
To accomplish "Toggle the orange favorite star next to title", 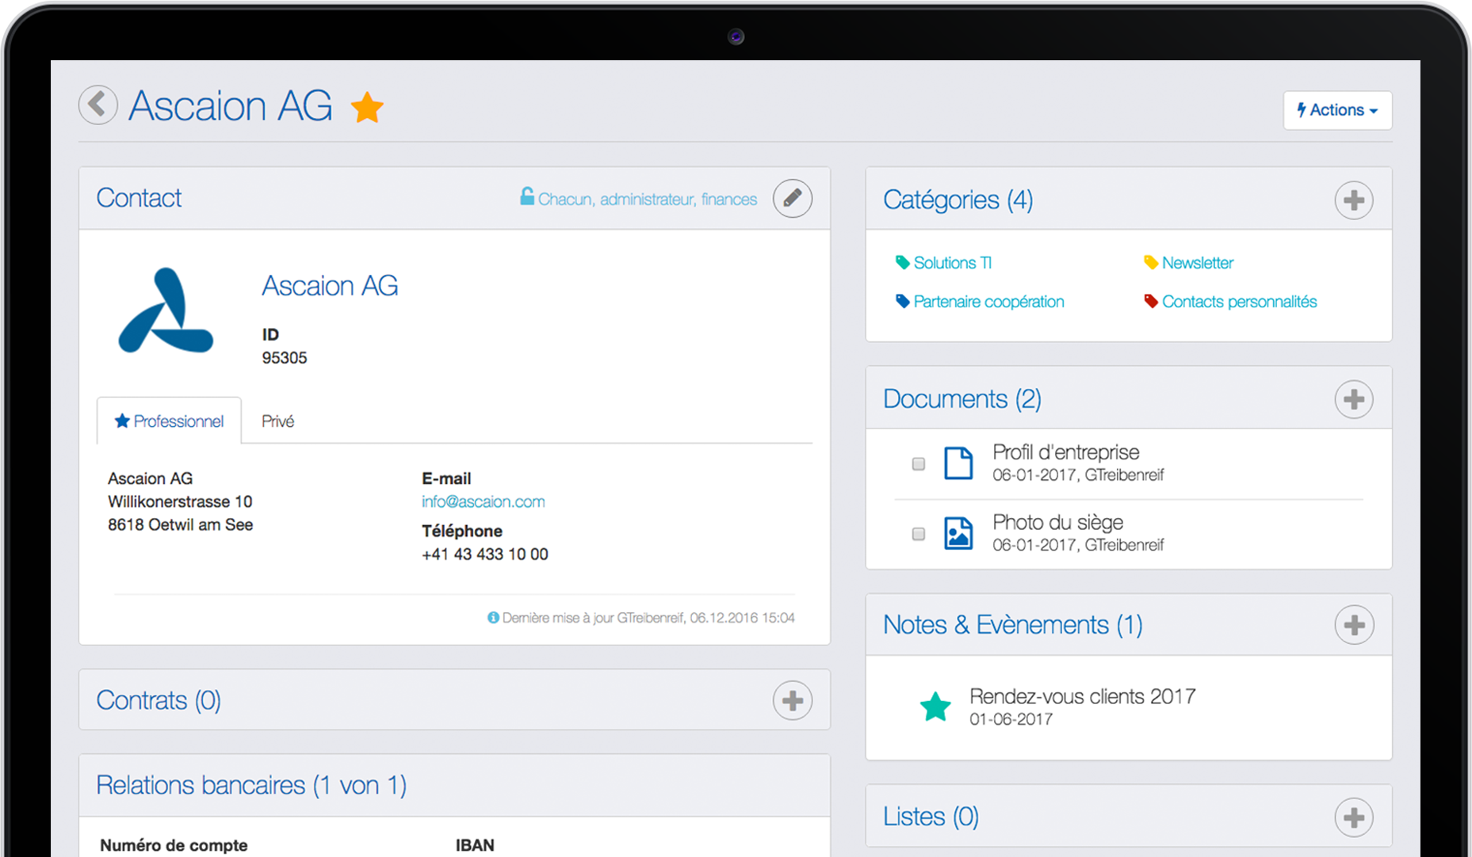I will coord(367,108).
